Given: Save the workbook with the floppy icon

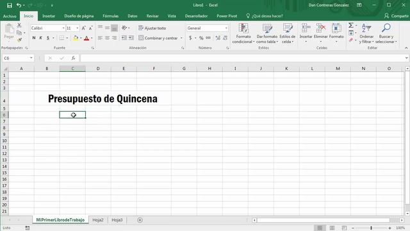Looking at the screenshot, I should (10, 5).
